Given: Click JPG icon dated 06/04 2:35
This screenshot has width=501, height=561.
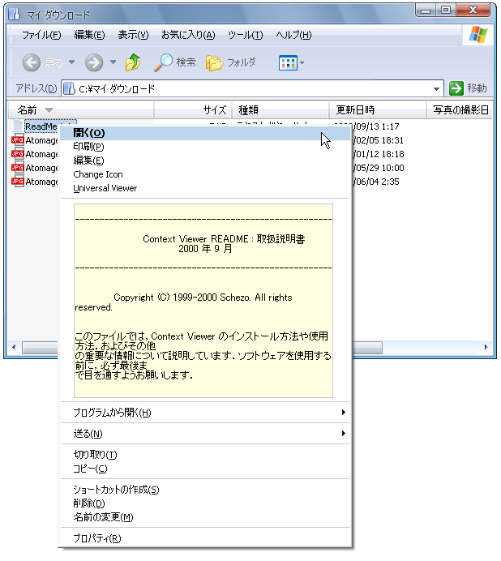Looking at the screenshot, I should 18,182.
